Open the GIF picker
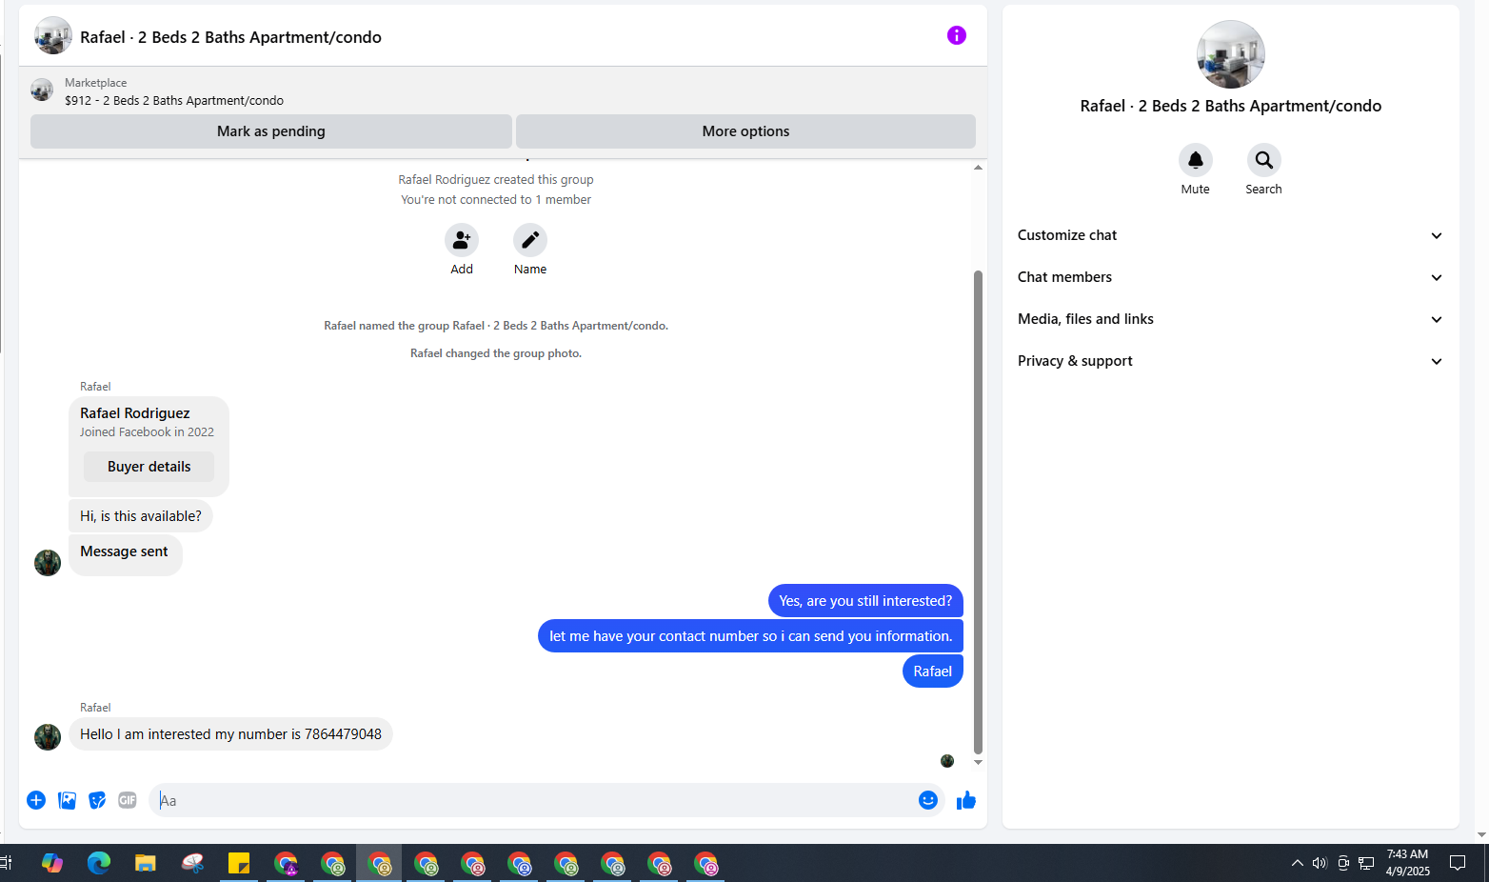The image size is (1489, 882). 128,800
